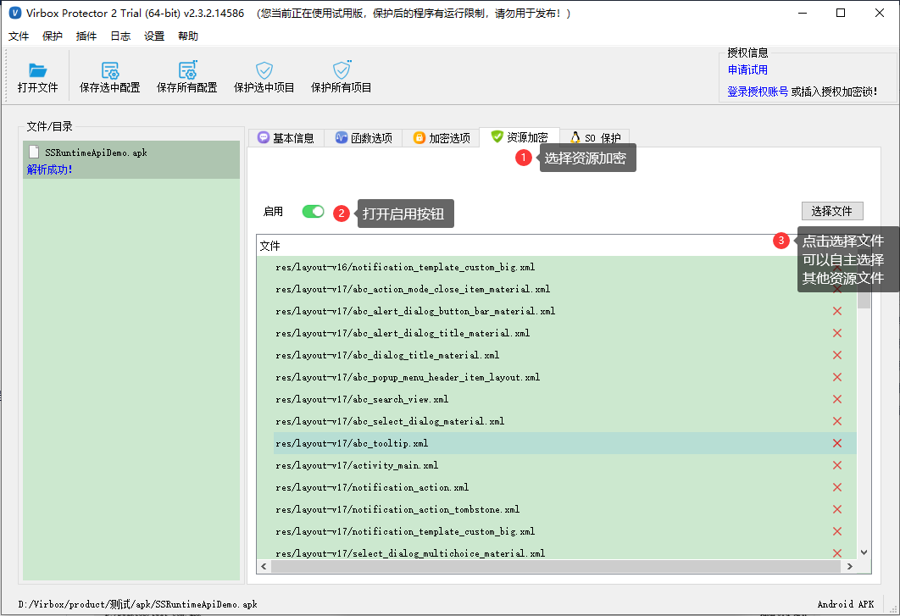Remove notification_template_custom_big.xml under layout-v17 with its red X
The width and height of the screenshot is (900, 616).
pyautogui.click(x=837, y=531)
